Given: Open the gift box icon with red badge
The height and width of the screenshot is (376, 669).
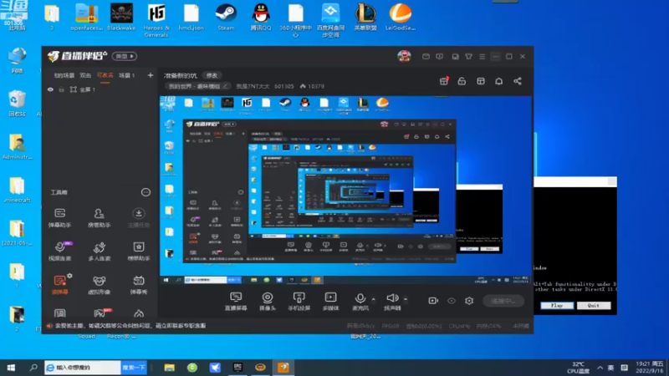Looking at the screenshot, I should (x=444, y=81).
